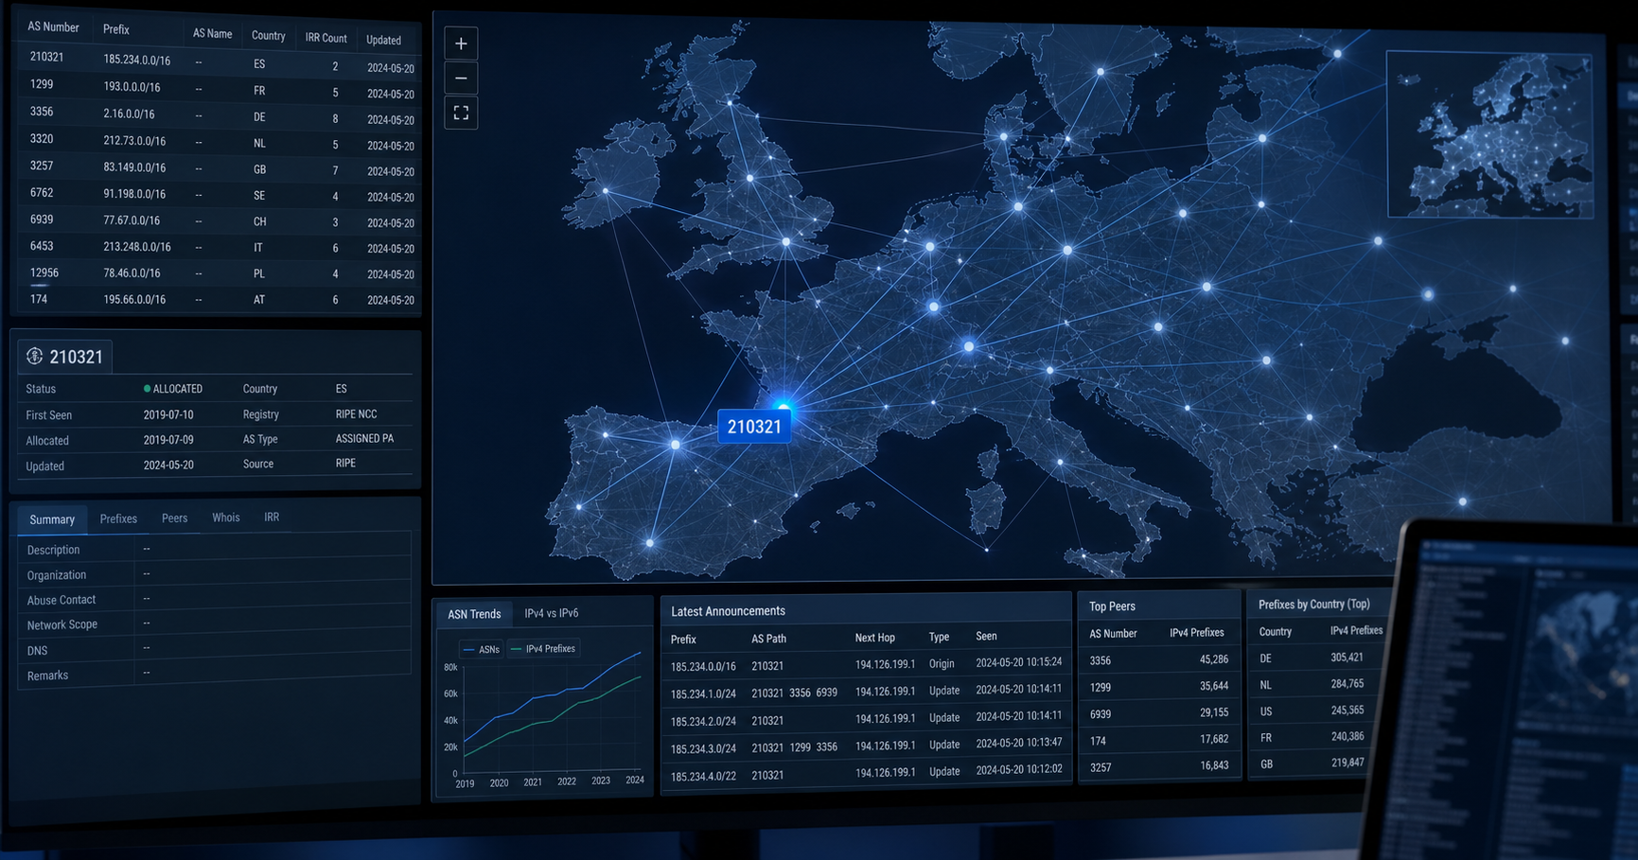1638x860 pixels.
Task: Open announcement 185.234.0.0/16
Action: click(866, 665)
